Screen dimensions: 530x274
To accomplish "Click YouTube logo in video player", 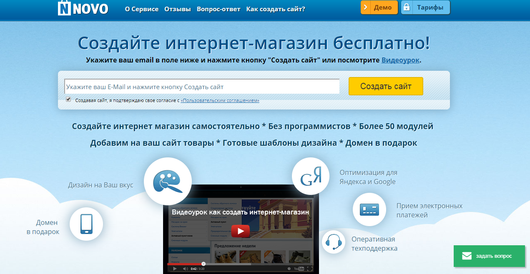I will pos(299,269).
